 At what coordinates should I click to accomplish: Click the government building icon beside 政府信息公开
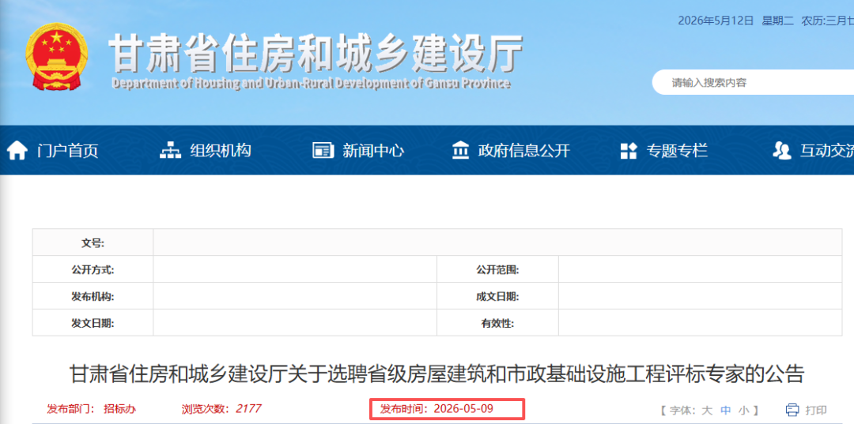[x=461, y=151]
